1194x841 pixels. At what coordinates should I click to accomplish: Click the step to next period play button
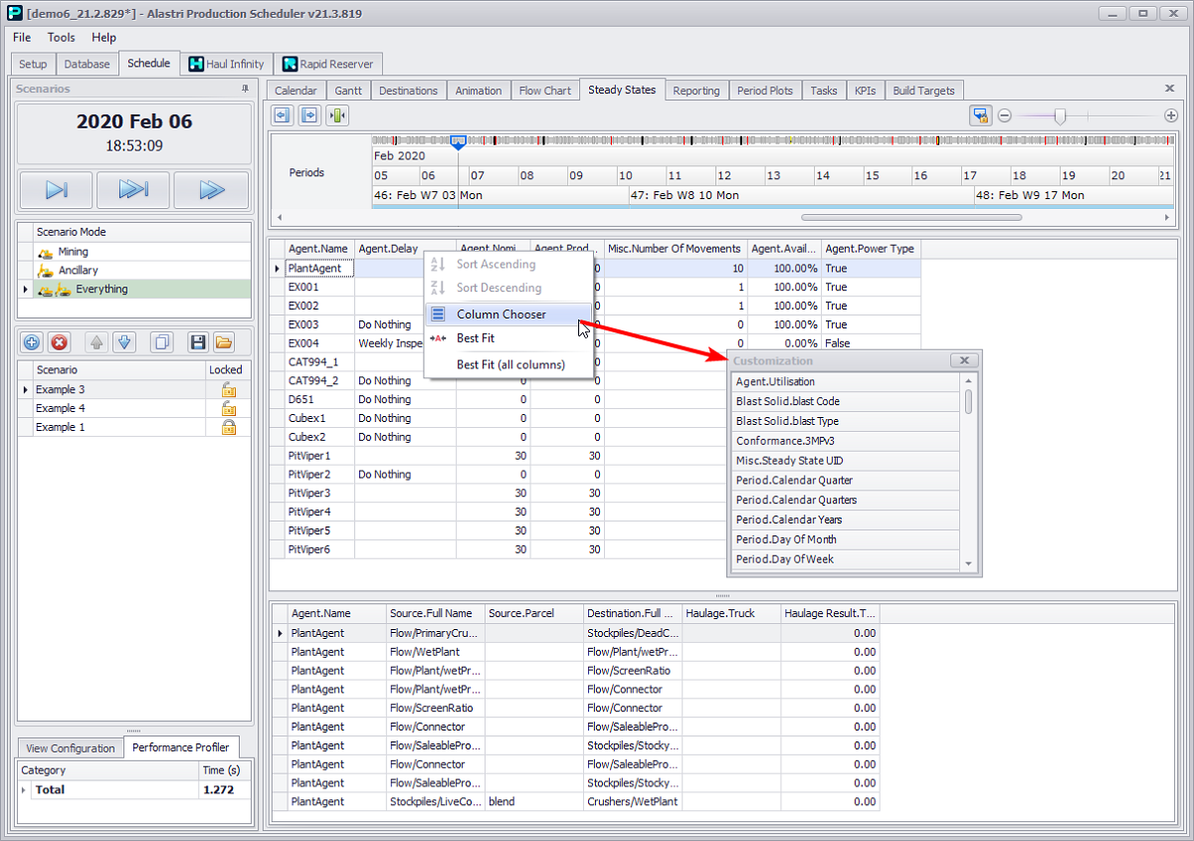(x=56, y=190)
